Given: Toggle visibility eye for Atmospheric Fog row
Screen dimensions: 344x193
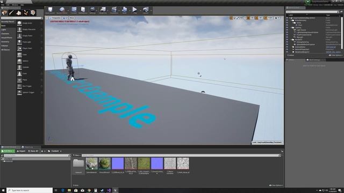Looking at the screenshot, I should point(287,42).
